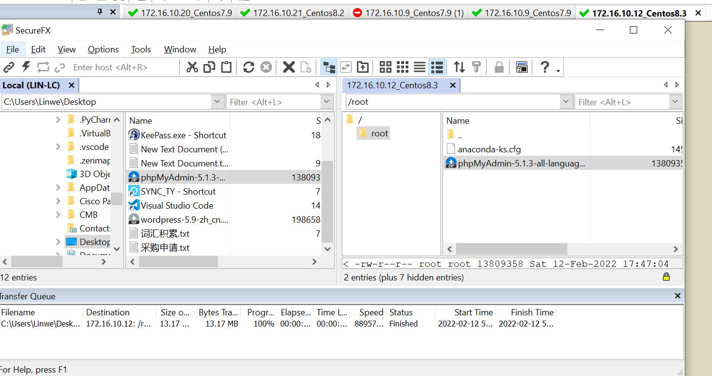712x376 pixels.
Task: Expand the AppData folder node
Action: 58,187
